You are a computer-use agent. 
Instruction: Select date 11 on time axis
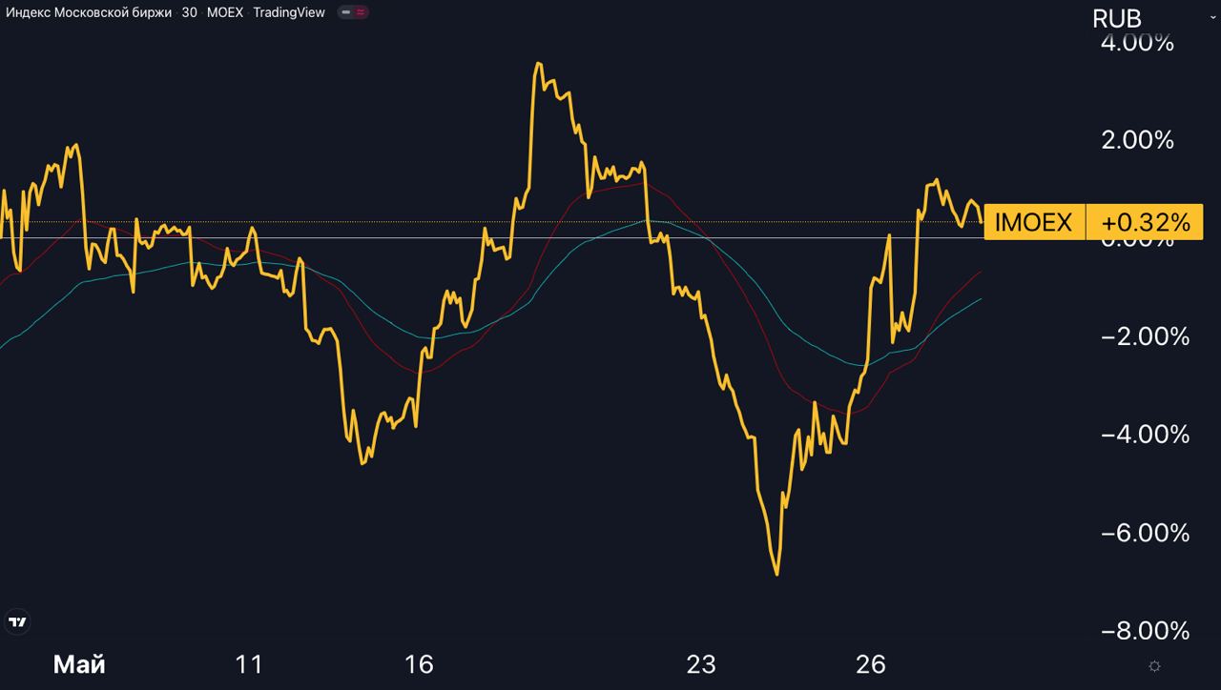tap(248, 664)
